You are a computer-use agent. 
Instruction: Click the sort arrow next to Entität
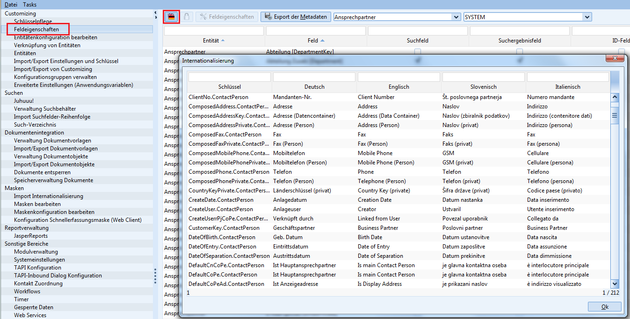point(223,41)
